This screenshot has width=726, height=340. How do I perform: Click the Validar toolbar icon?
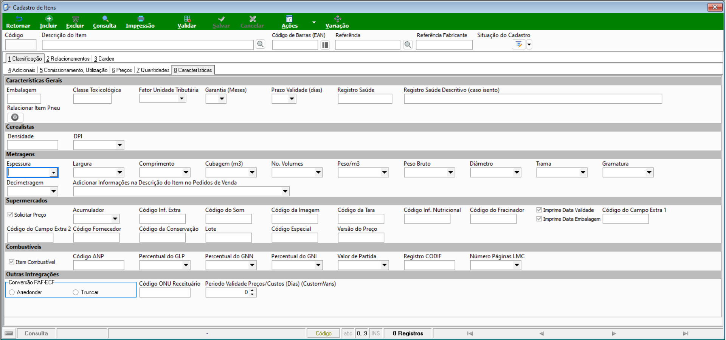coord(187,19)
